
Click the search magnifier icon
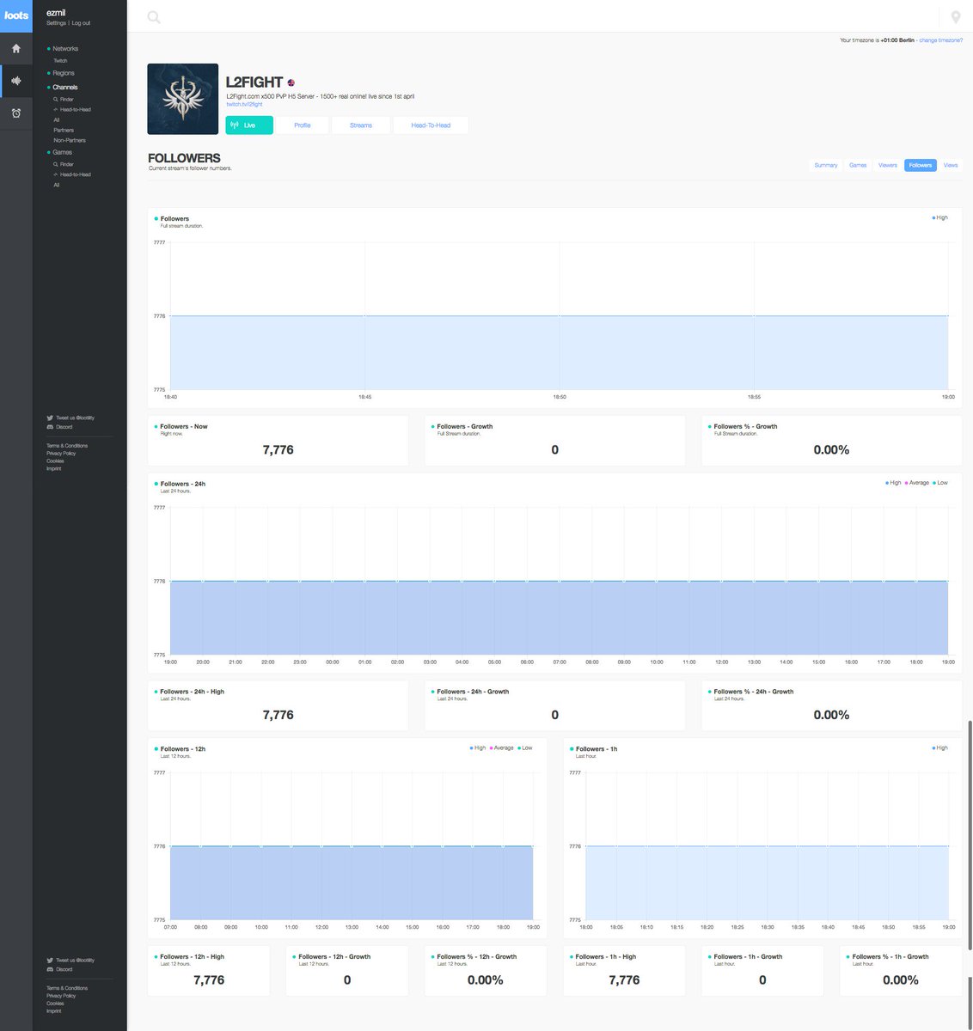154,16
